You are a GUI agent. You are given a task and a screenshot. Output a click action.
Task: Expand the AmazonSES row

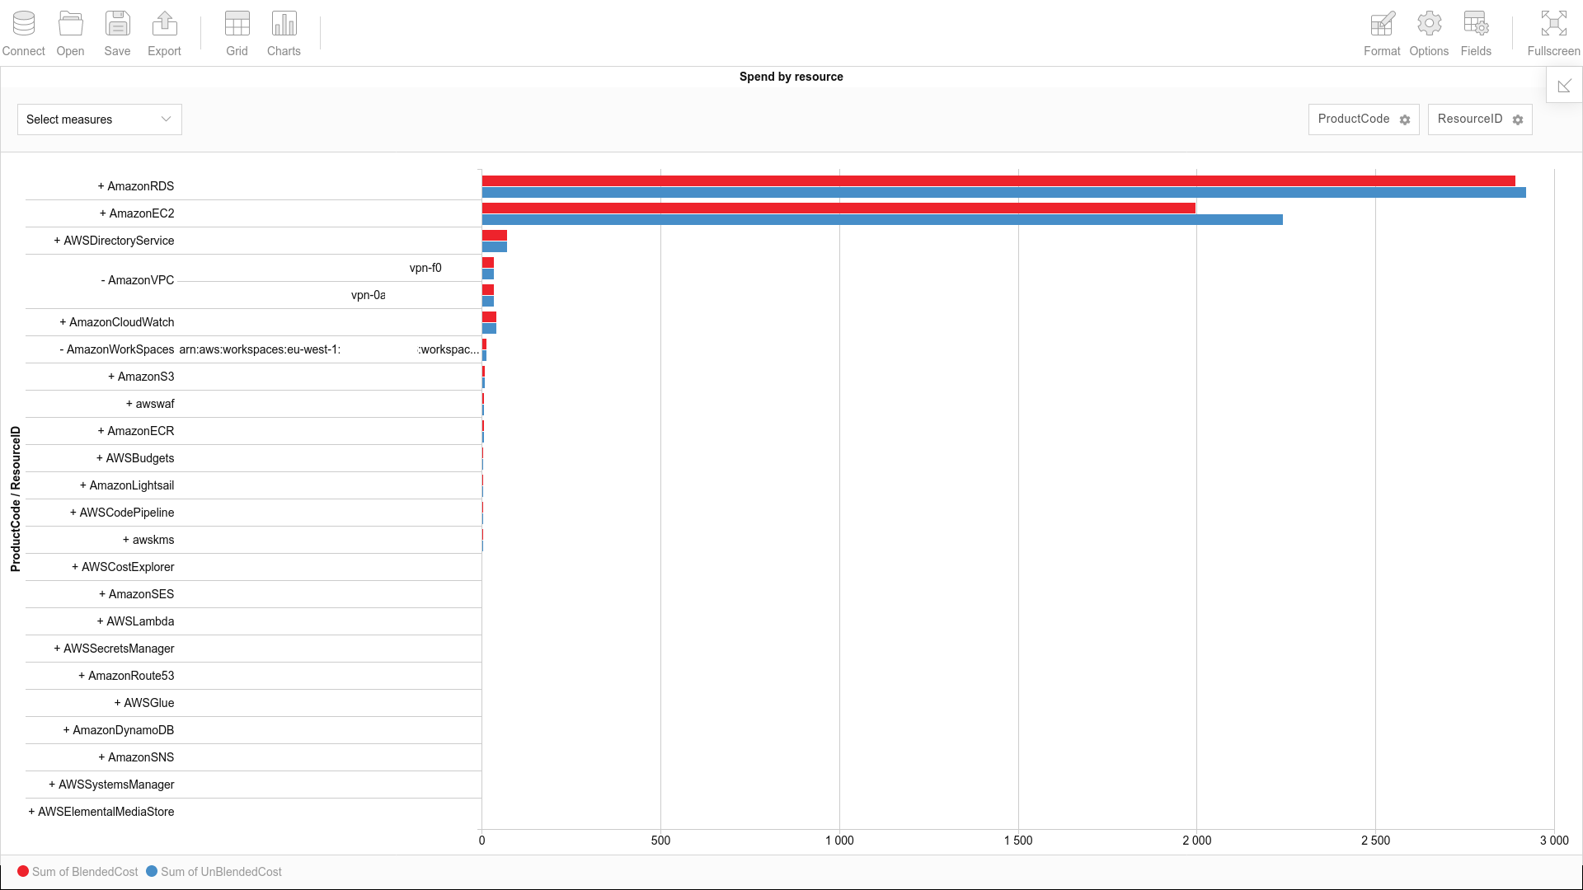(x=136, y=594)
